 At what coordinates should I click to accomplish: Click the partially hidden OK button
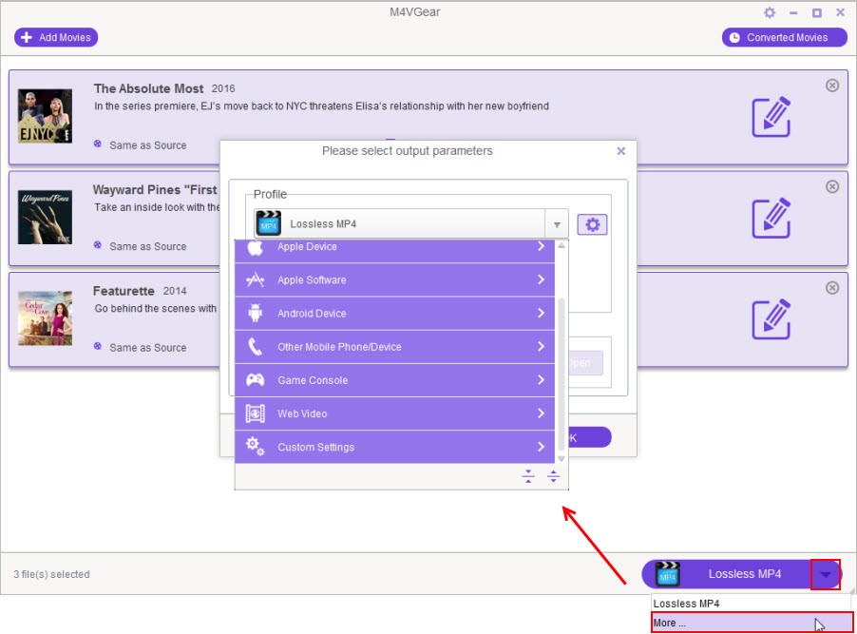[589, 437]
